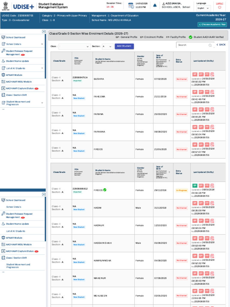230x307 pixels.
Task: Click Choose Academic Year button
Action: click(x=212, y=25)
